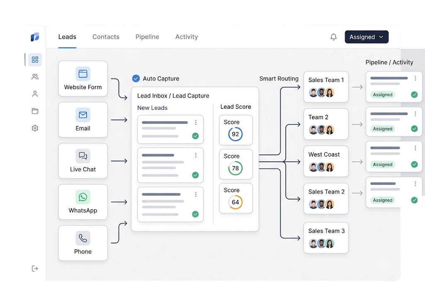Screen dimensions: 425x307
Task: Expand the Assigned dropdown
Action: (x=366, y=37)
